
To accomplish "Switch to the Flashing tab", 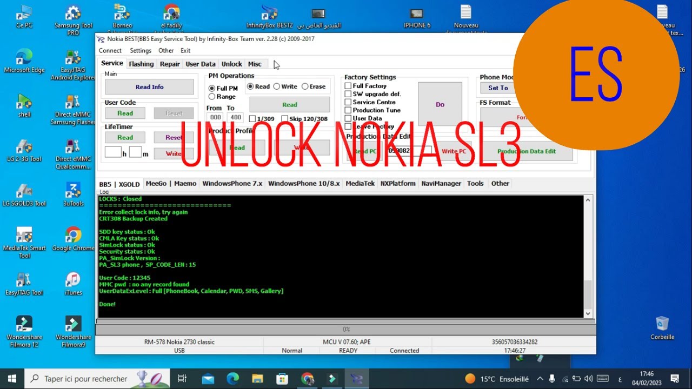I will (141, 64).
